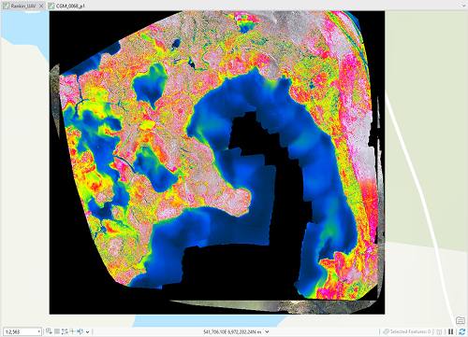Open the snapping settings icon
468x337 pixels.
65,331
